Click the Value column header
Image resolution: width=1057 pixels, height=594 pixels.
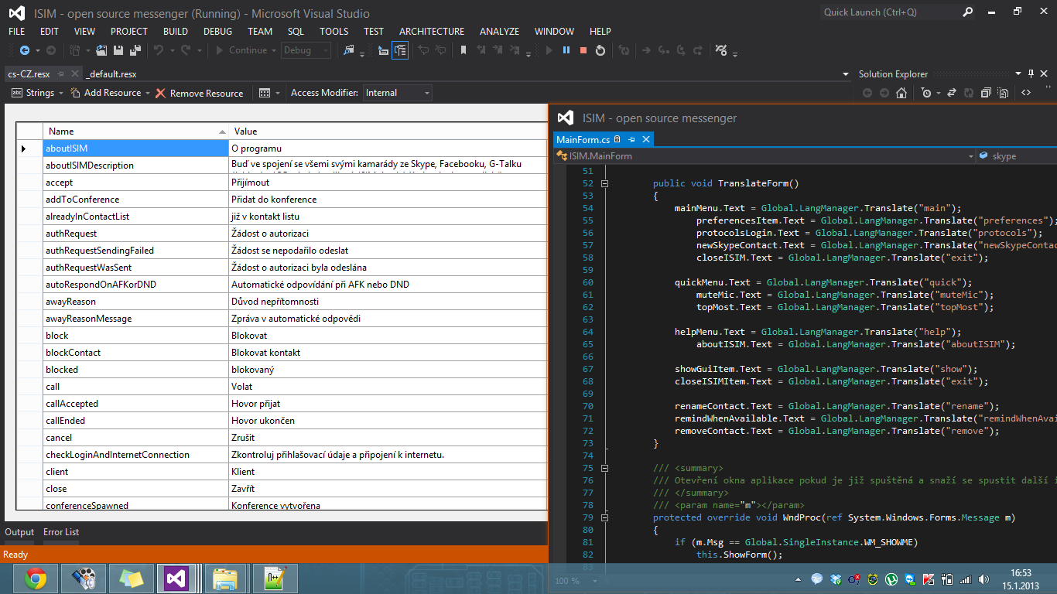(x=388, y=131)
